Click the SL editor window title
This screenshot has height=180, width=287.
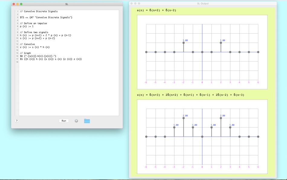pyautogui.click(x=67, y=4)
